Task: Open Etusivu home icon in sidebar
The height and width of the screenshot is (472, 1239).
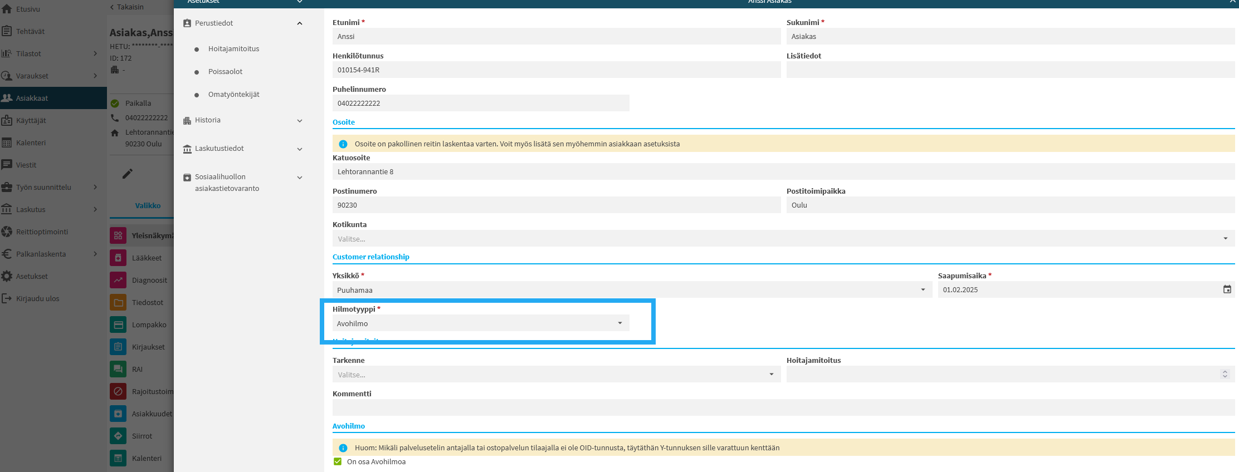Action: [7, 9]
